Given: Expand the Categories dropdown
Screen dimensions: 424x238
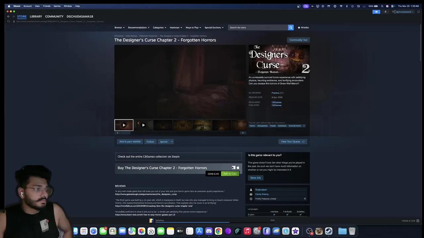Looking at the screenshot, I should pos(160,27).
